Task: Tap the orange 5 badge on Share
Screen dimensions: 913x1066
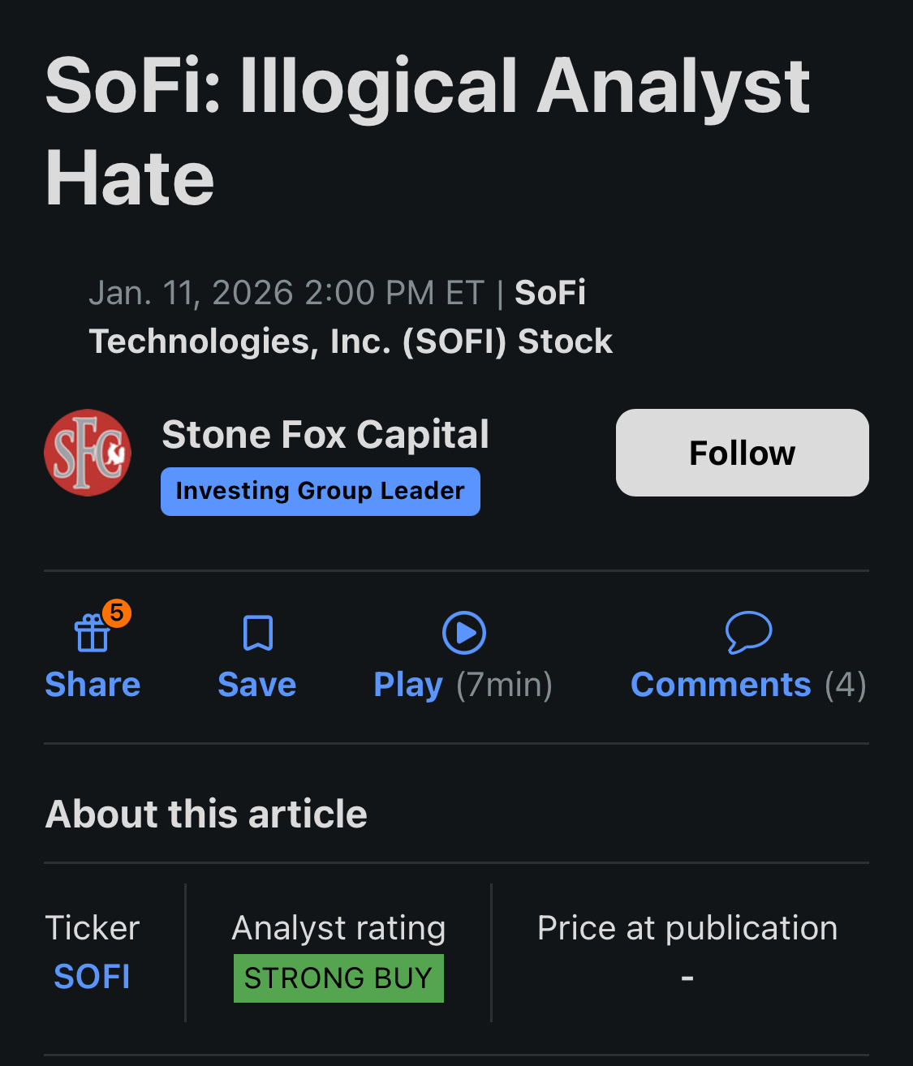Action: 117,613
